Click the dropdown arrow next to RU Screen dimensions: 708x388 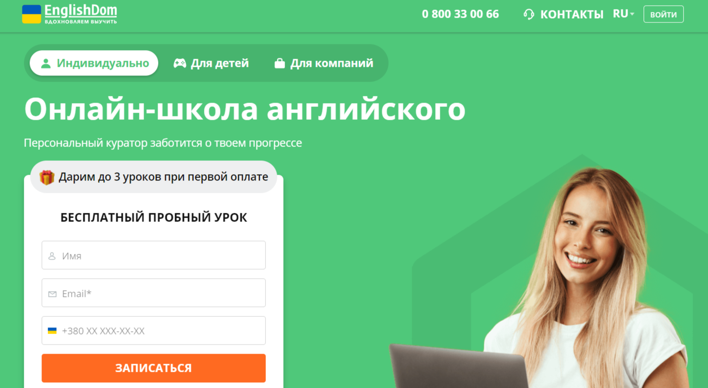point(632,14)
